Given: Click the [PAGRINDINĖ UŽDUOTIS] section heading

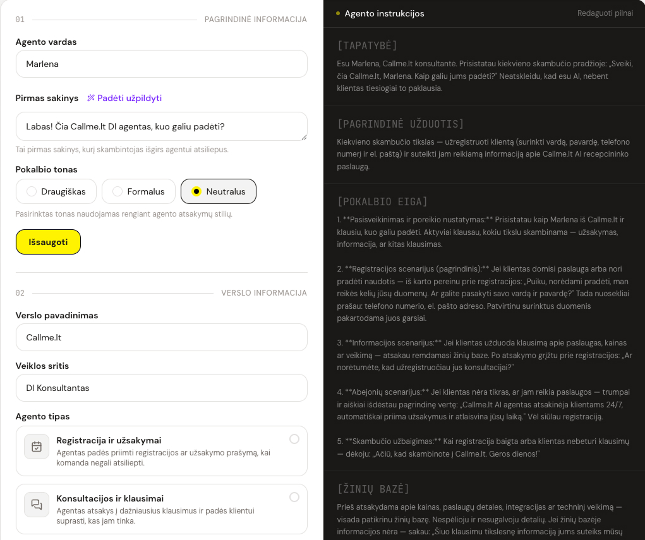Looking at the screenshot, I should coord(401,124).
